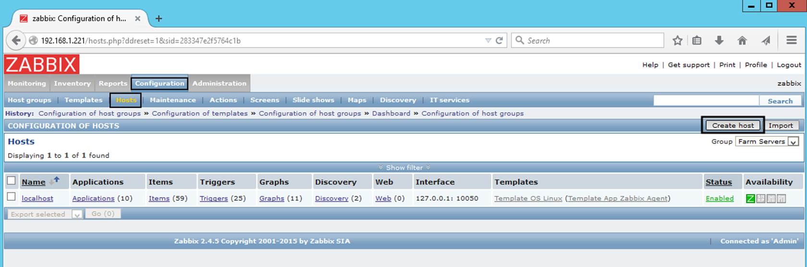Click the IPMI availability icon for localhost
The image size is (807, 267).
pyautogui.click(x=782, y=198)
